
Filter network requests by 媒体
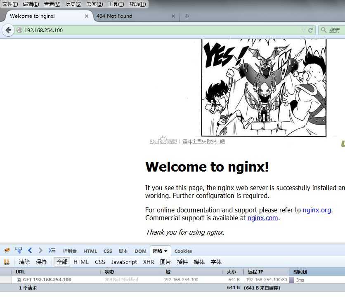click(x=199, y=262)
